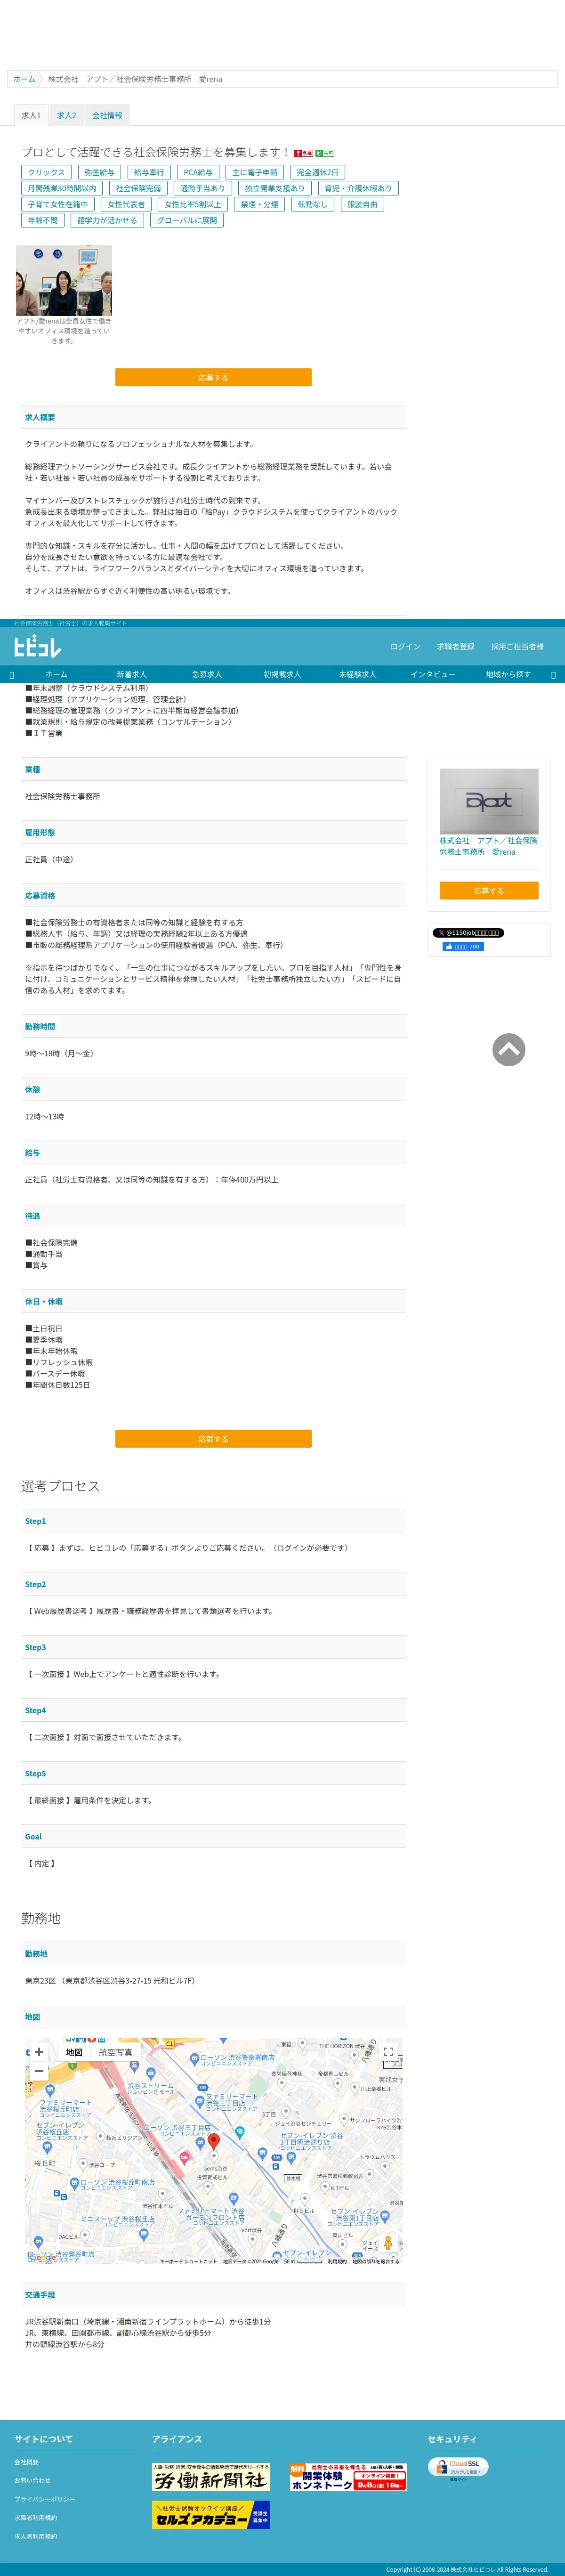Viewport: 565px width, 2576px height.
Task: Click the 通勤手当あり tag
Action: tap(203, 188)
